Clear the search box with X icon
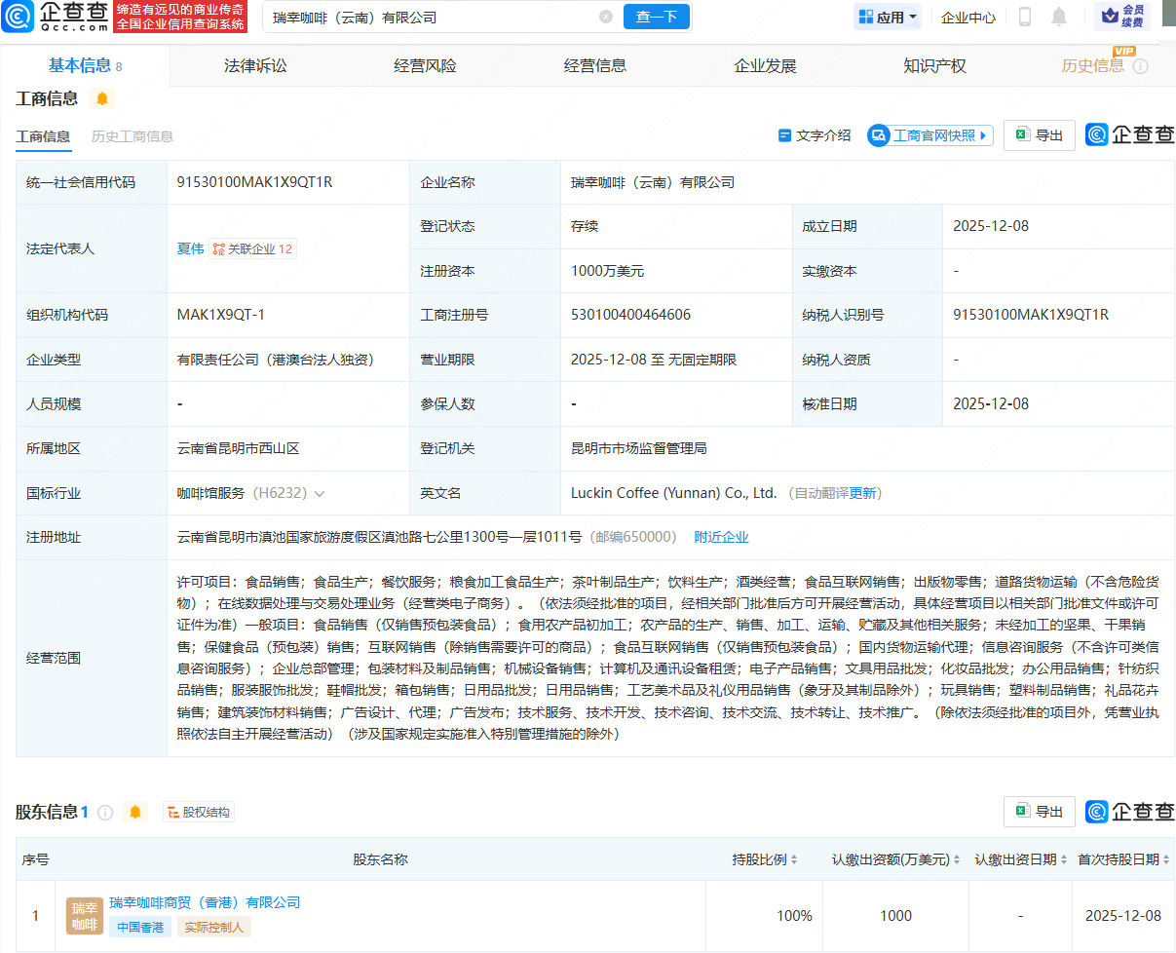1176x953 pixels. (x=606, y=17)
